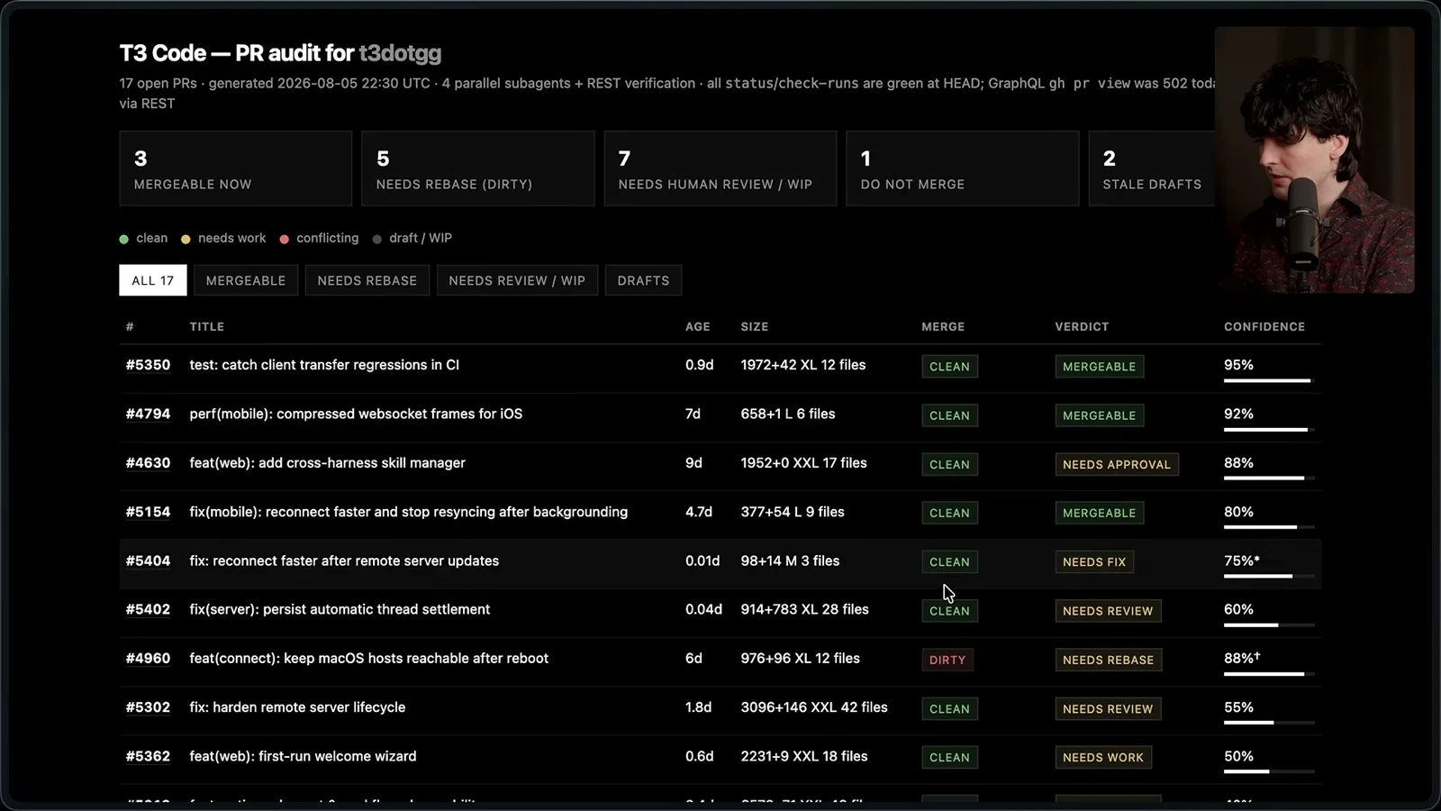This screenshot has height=811, width=1441.
Task: Open the 2 Stale Drafts card
Action: pyautogui.click(x=1151, y=169)
